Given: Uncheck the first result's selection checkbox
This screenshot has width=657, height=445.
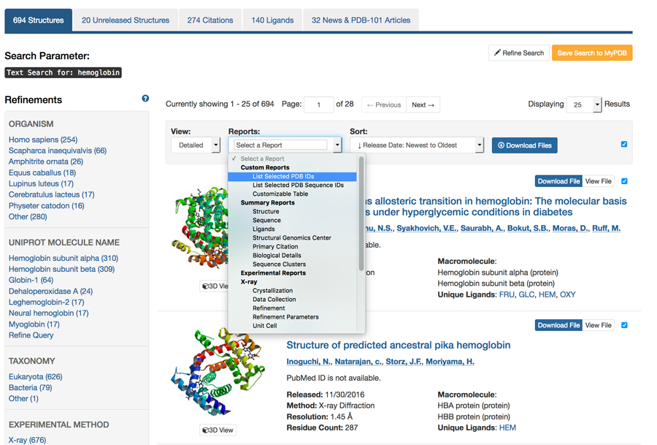Looking at the screenshot, I should 624,181.
